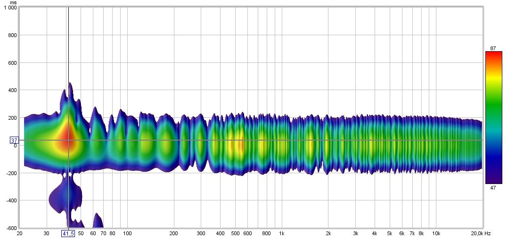Click the 37 ms time cursor readout box
Image resolution: width=516 pixels, height=238 pixels.
pyautogui.click(x=14, y=140)
